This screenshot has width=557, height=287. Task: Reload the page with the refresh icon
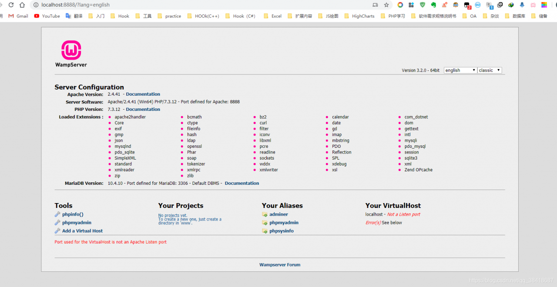tap(11, 5)
